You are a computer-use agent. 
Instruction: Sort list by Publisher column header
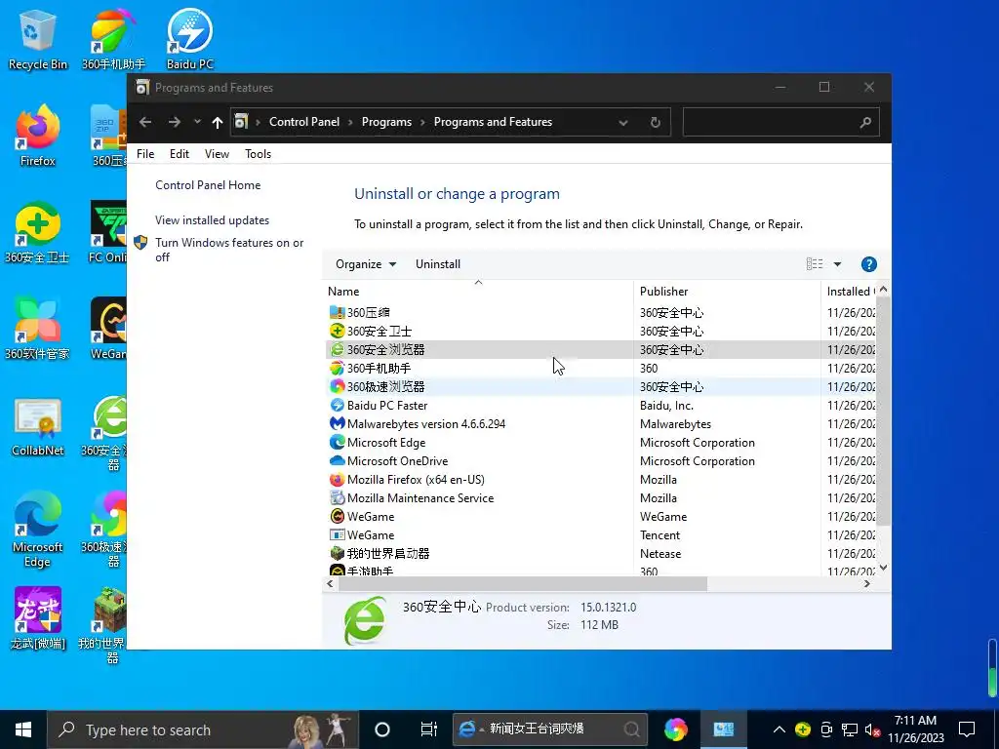[727, 291]
